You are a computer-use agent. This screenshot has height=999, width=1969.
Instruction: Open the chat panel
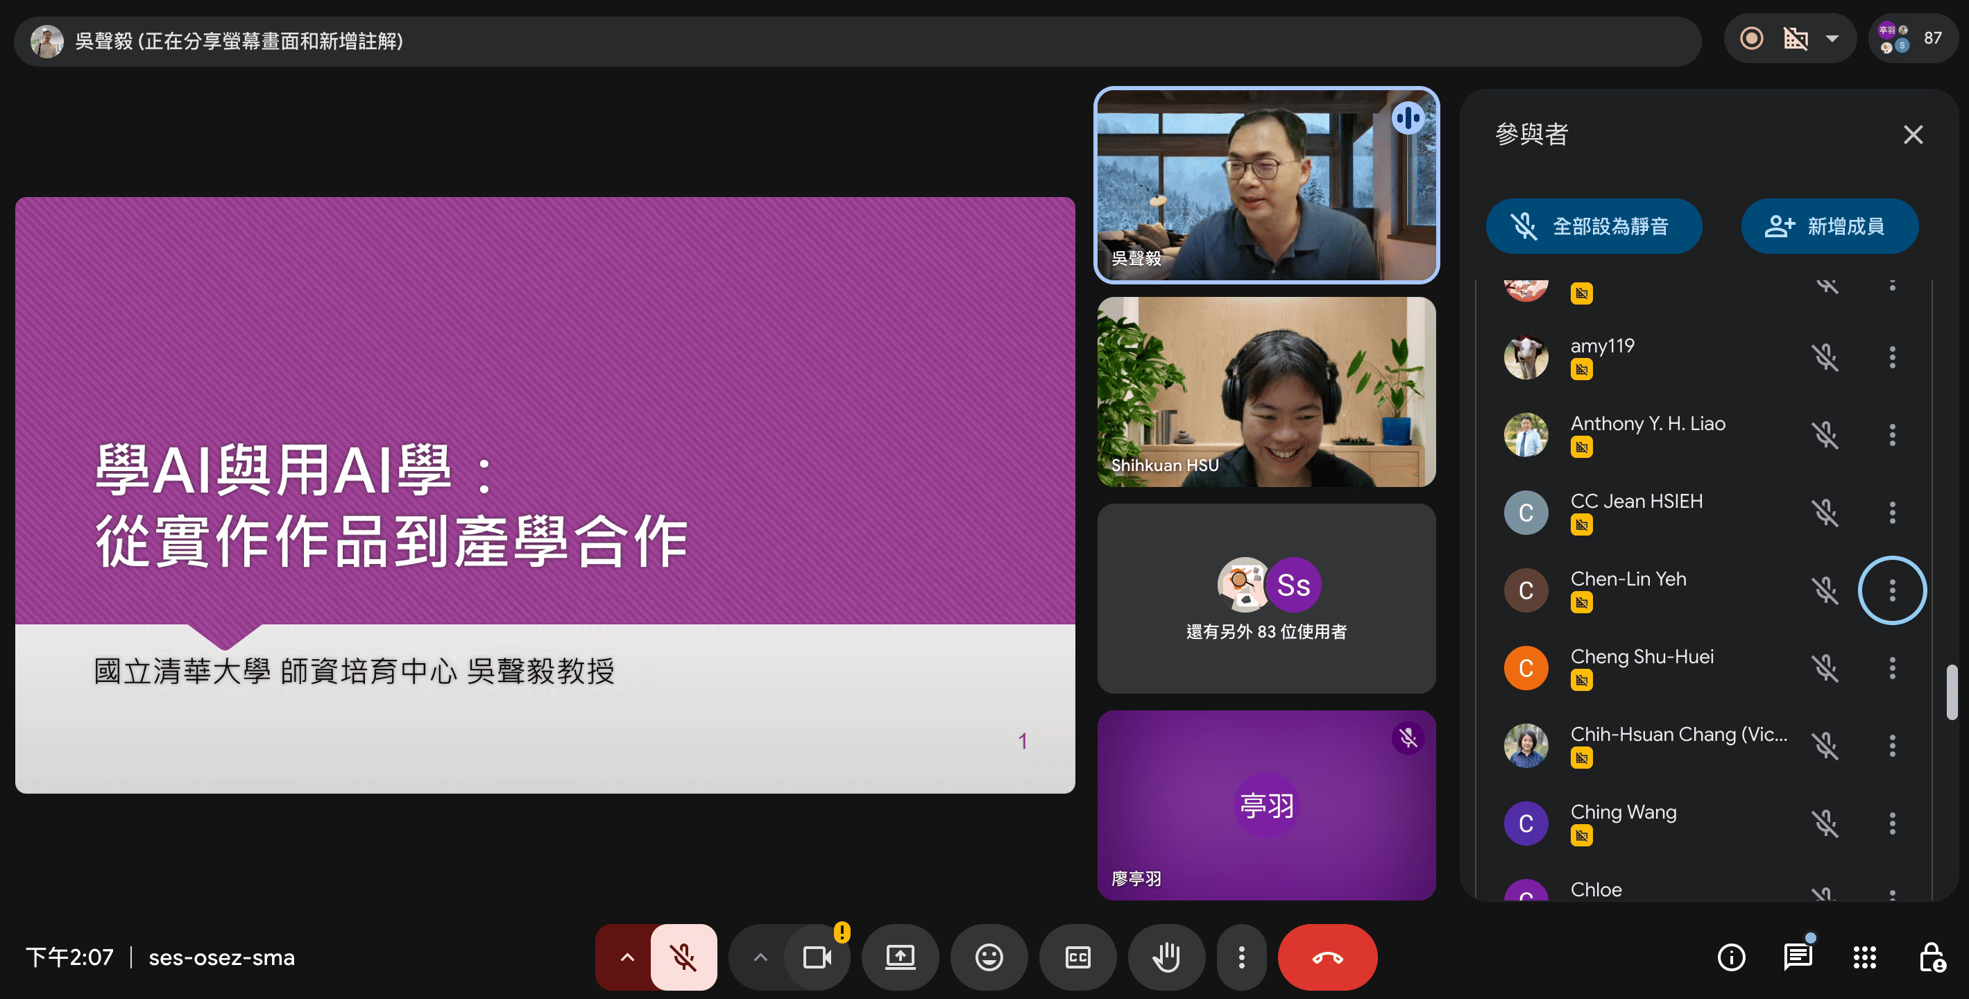pos(1798,957)
